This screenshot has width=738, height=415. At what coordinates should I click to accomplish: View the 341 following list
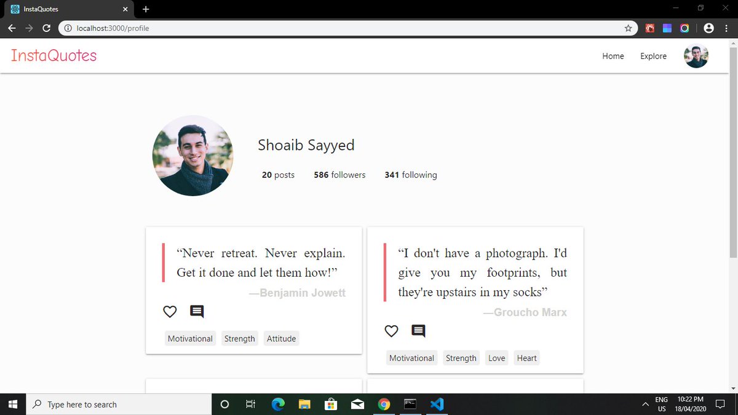click(x=411, y=175)
